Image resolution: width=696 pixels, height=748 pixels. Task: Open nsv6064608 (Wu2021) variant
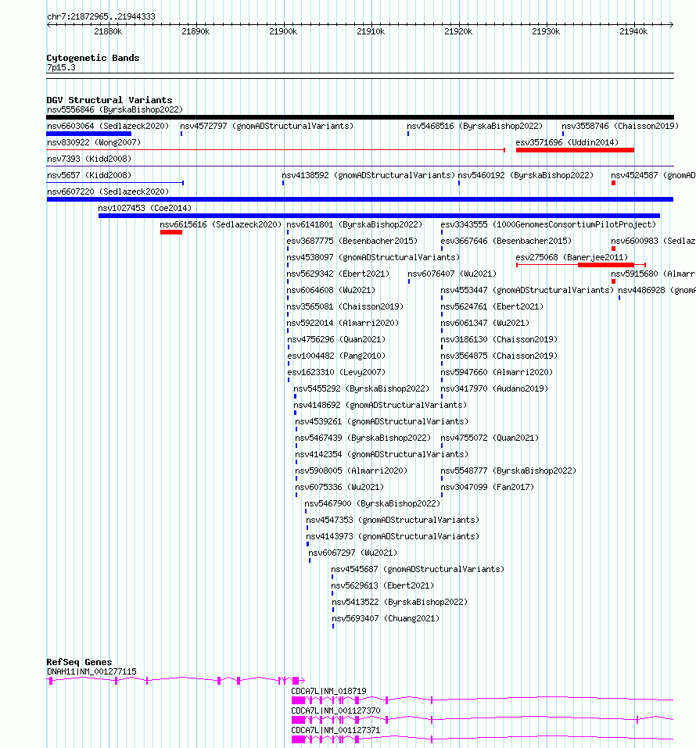332,290
